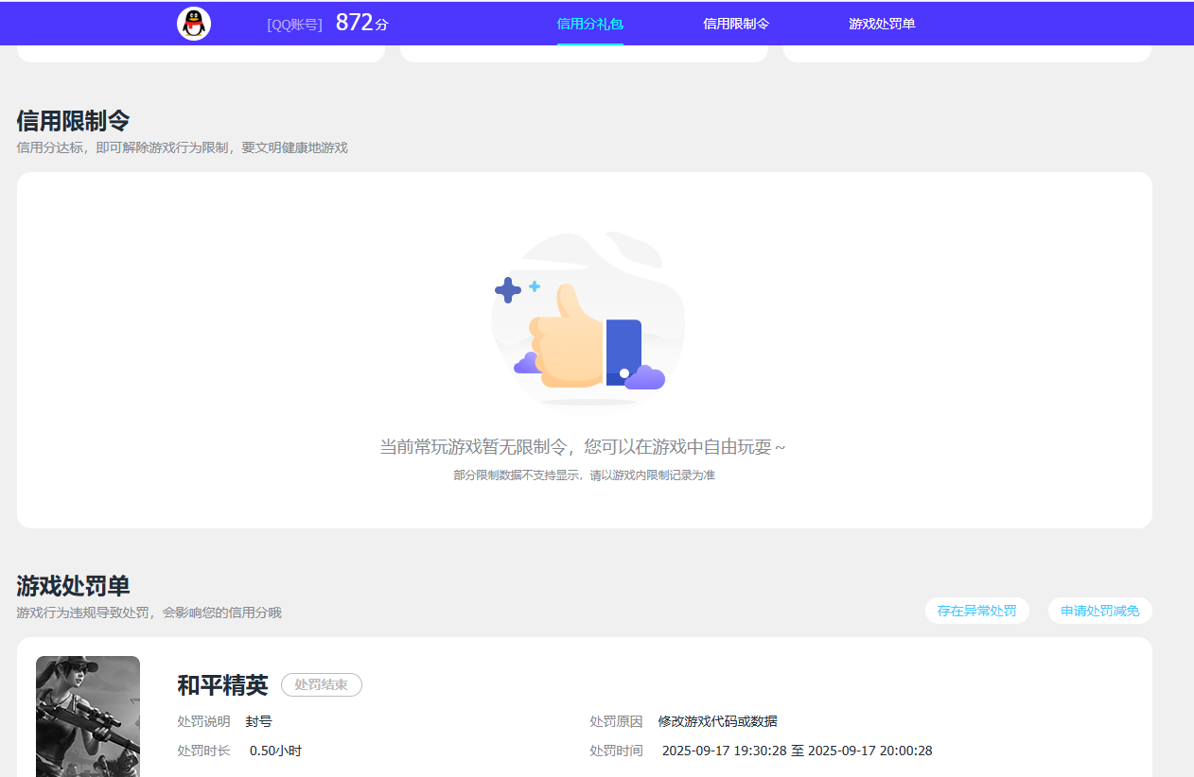Viewport: 1194px width, 777px height.
Task: Click the 处罚时间 label
Action: click(617, 751)
